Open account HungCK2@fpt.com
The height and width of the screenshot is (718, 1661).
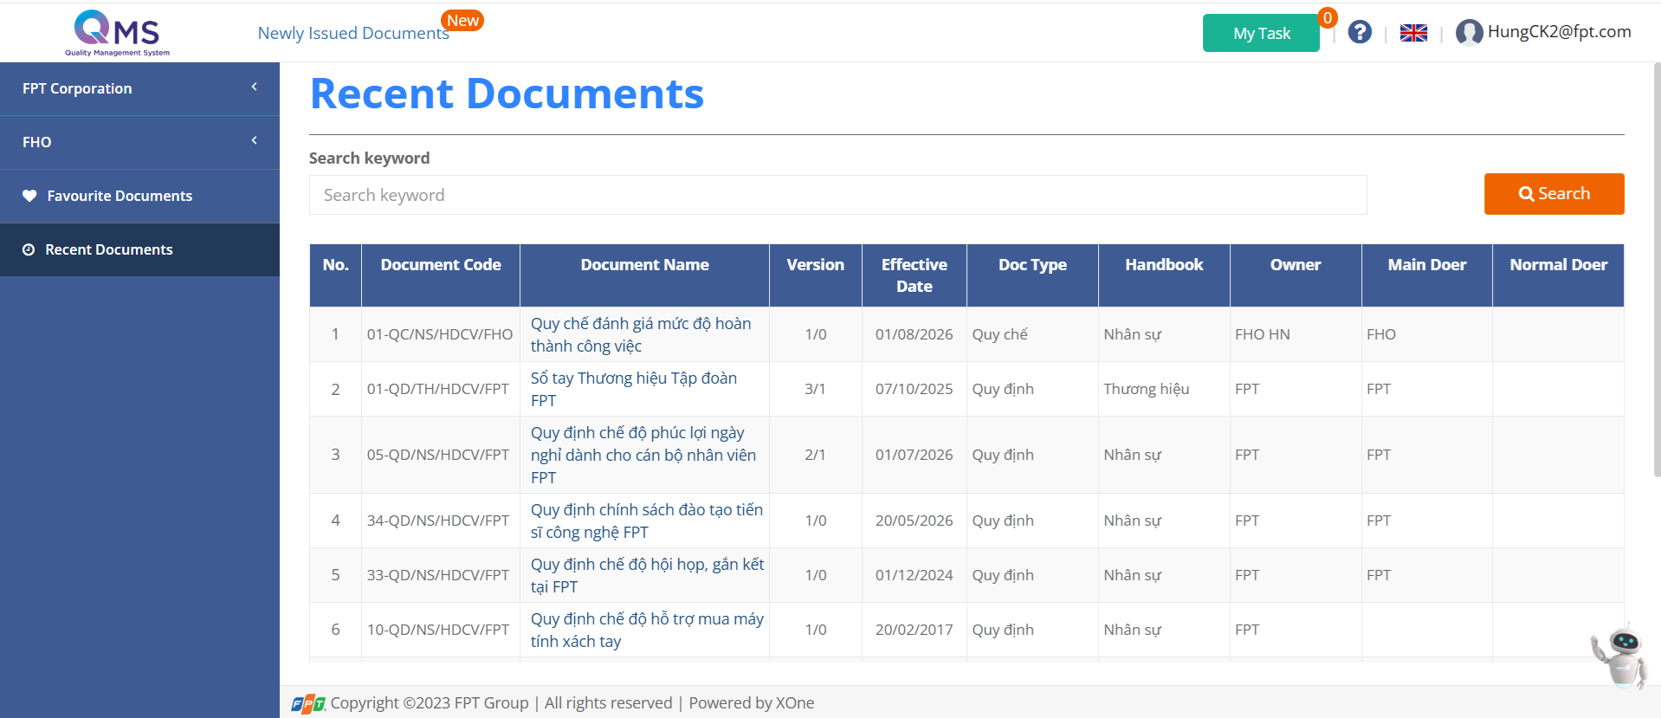[x=1559, y=32]
